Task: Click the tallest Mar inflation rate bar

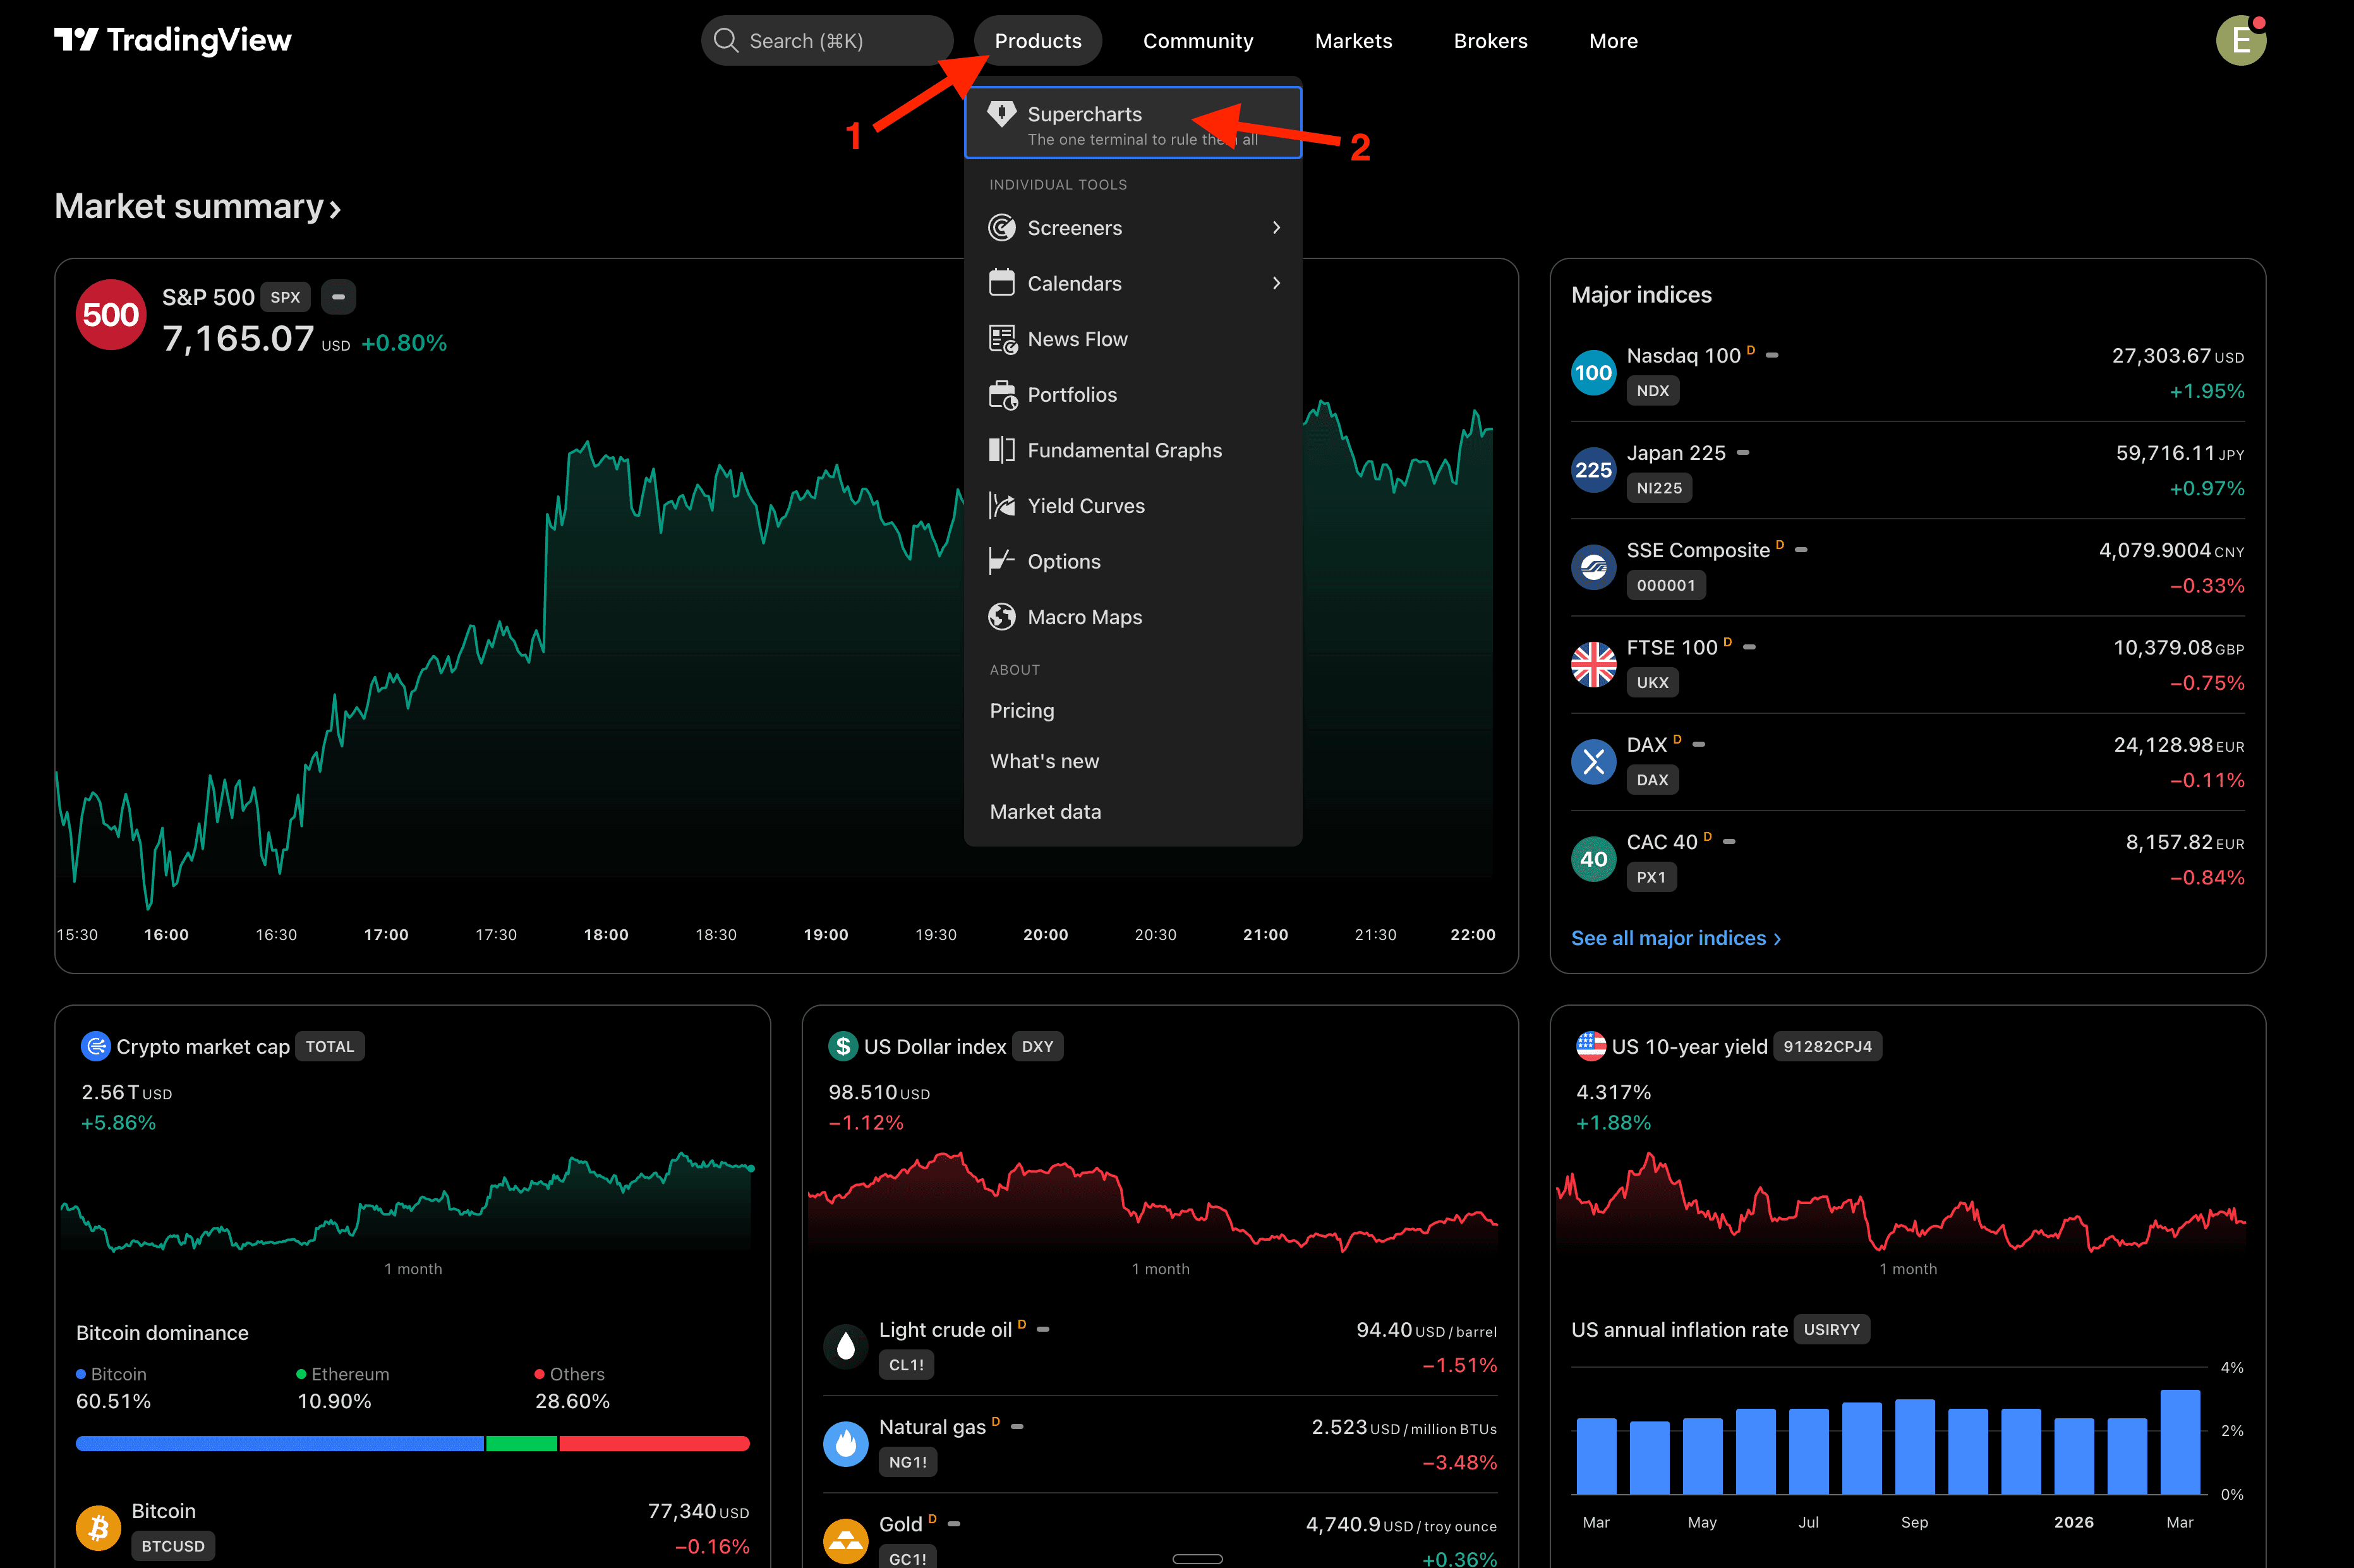Action: (x=2179, y=1441)
